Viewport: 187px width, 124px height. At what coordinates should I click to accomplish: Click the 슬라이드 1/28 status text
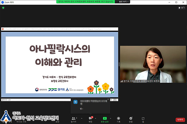pos(6,100)
